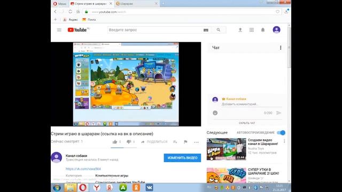Open YouTube notifications bell
Screen dimensions: 342x192
click(263, 30)
